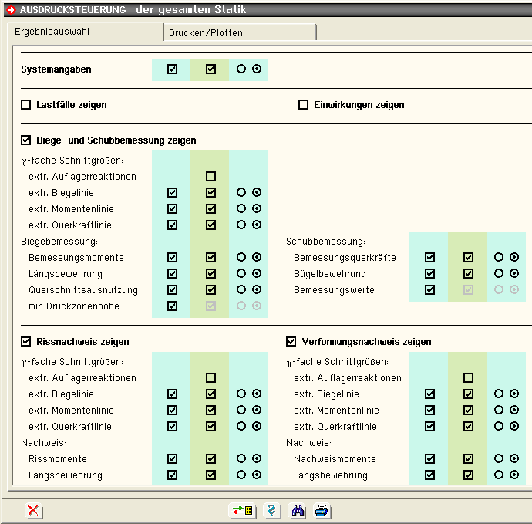This screenshot has height=524, width=532.
Task: Click the green-red arrows table icon
Action: (x=241, y=510)
